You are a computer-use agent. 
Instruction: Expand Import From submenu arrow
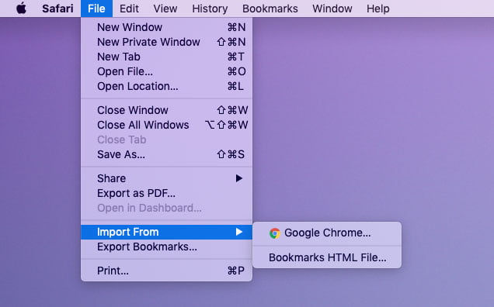click(239, 232)
